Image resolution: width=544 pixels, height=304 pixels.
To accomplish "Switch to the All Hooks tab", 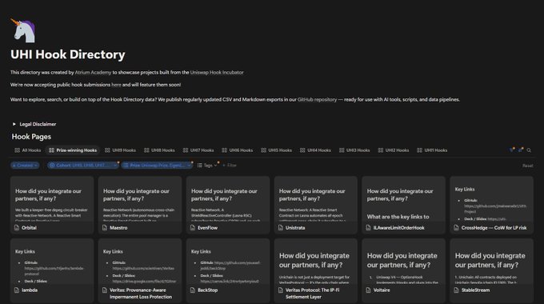I will (x=28, y=150).
